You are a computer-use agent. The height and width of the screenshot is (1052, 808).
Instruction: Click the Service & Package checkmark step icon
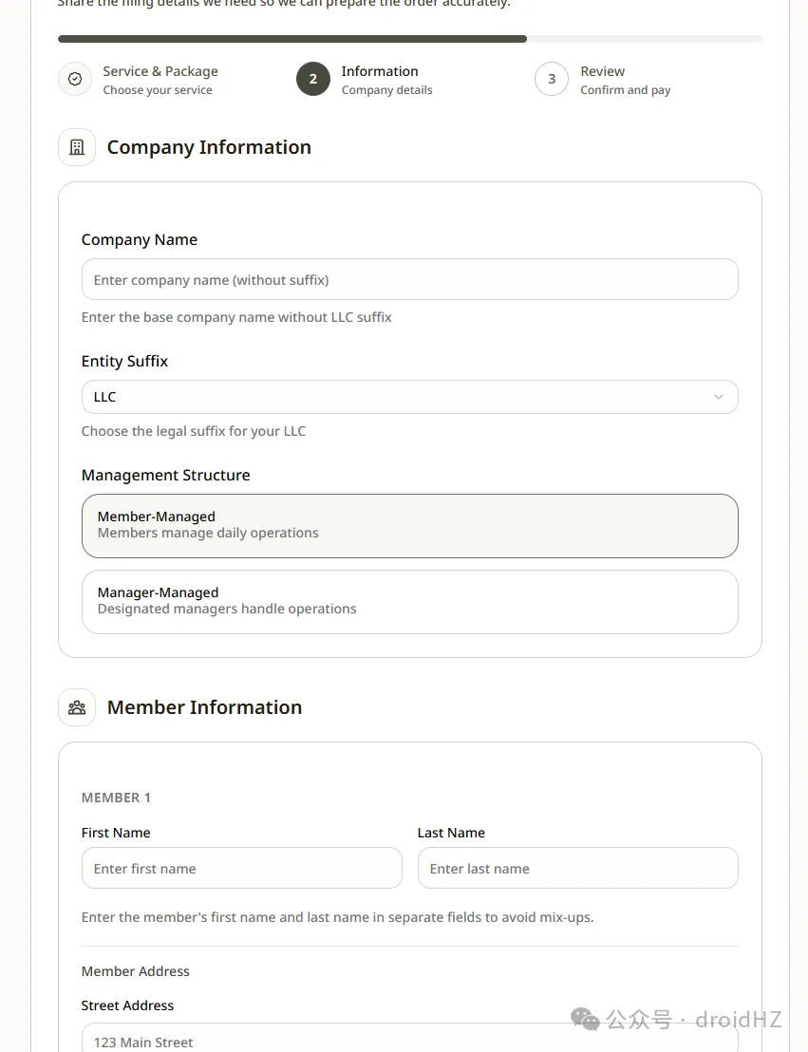tap(75, 80)
